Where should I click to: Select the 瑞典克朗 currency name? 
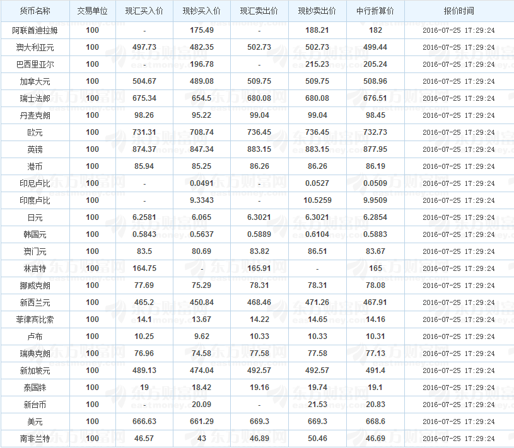click(35, 354)
